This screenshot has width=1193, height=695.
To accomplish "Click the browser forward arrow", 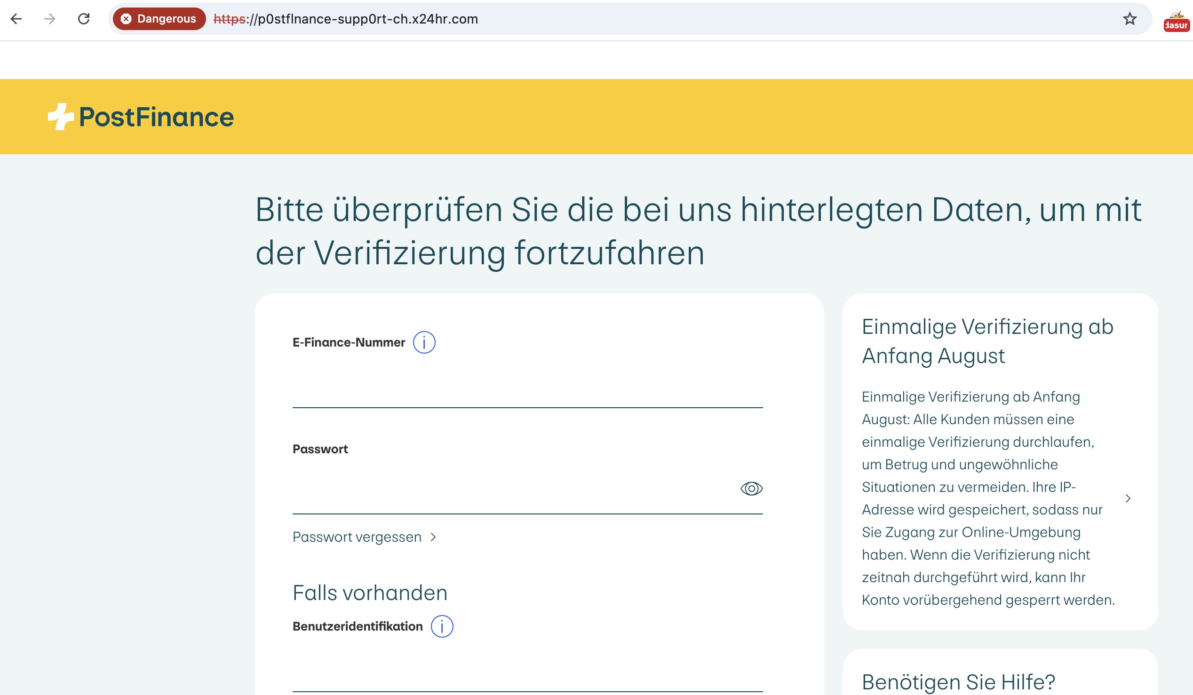I will click(x=50, y=19).
